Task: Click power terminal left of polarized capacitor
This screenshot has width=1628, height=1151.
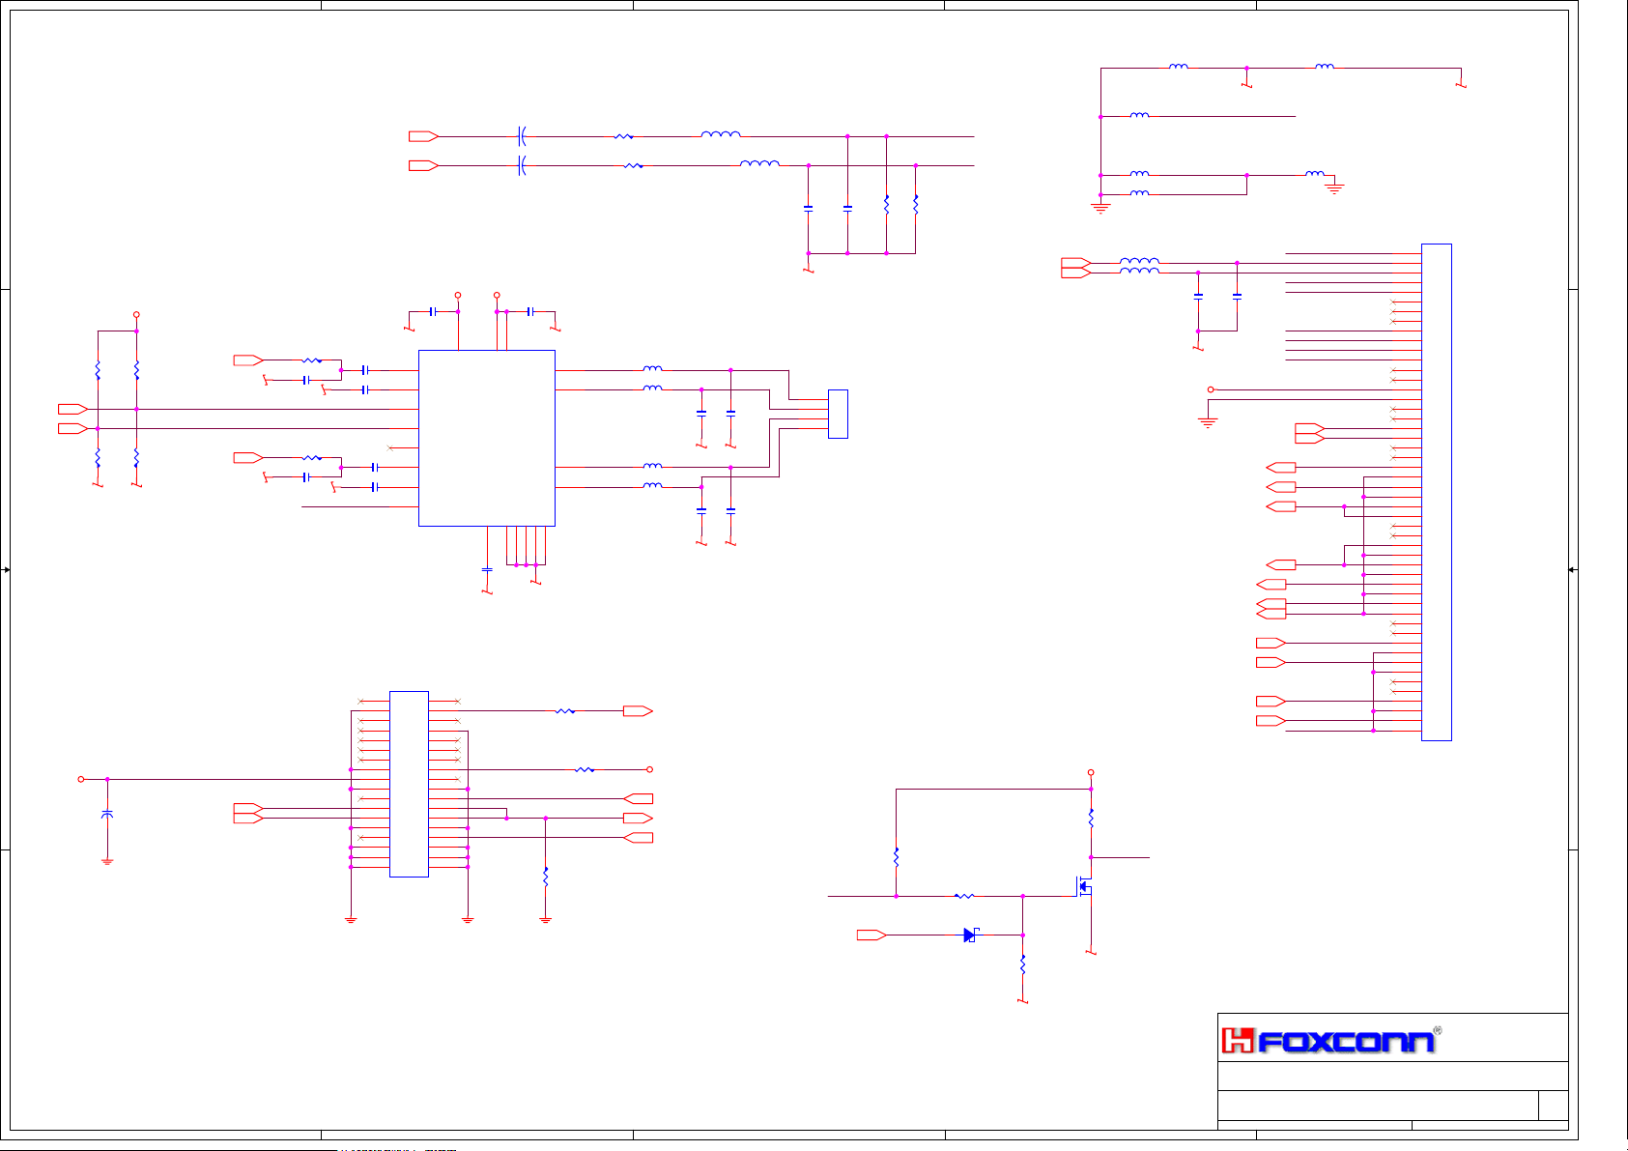Action: [81, 779]
